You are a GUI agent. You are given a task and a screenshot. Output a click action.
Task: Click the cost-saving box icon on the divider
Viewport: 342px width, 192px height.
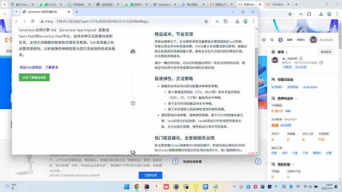pyautogui.click(x=133, y=51)
